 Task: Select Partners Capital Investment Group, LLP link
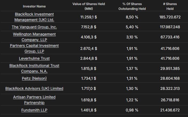[34, 48]
